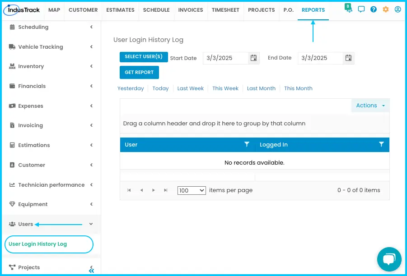Open the TIMESHEET tab
Image resolution: width=407 pixels, height=276 pixels.
(x=225, y=10)
